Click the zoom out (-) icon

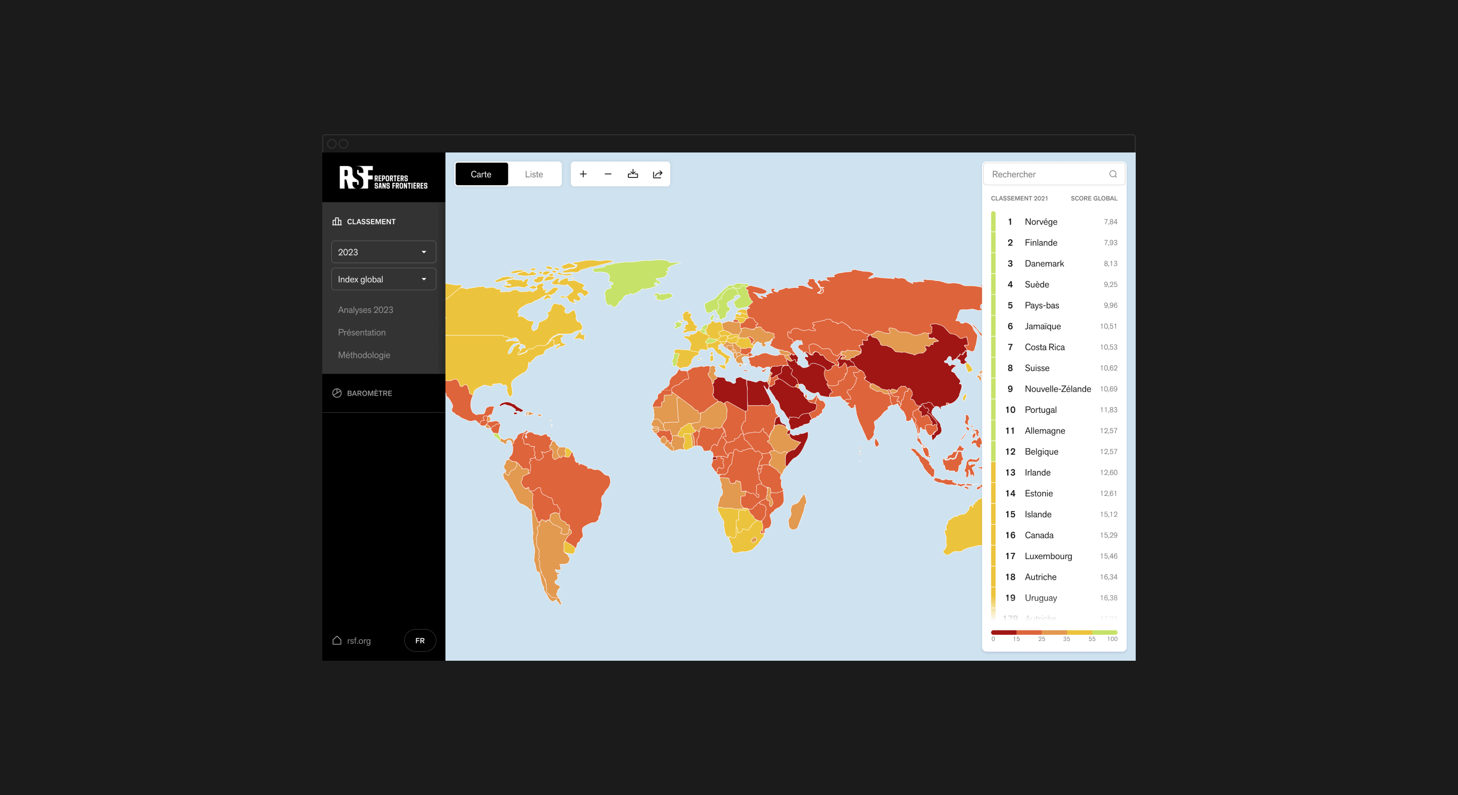(608, 174)
